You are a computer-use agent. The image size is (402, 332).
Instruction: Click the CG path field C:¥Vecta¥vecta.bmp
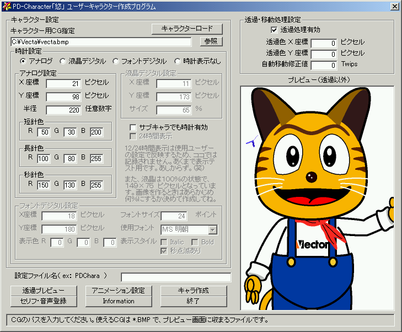coord(101,42)
